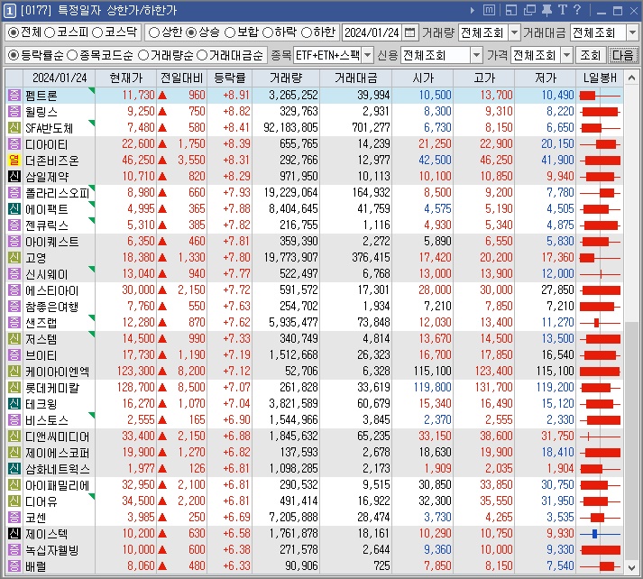Click the 전일대비 column header
This screenshot has width=643, height=579.
click(181, 78)
